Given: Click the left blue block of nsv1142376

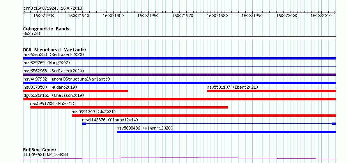Looking at the screenshot, I should pos(84,124).
